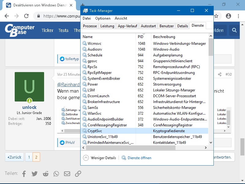Bookmark the page with star icon

pos(216,16)
